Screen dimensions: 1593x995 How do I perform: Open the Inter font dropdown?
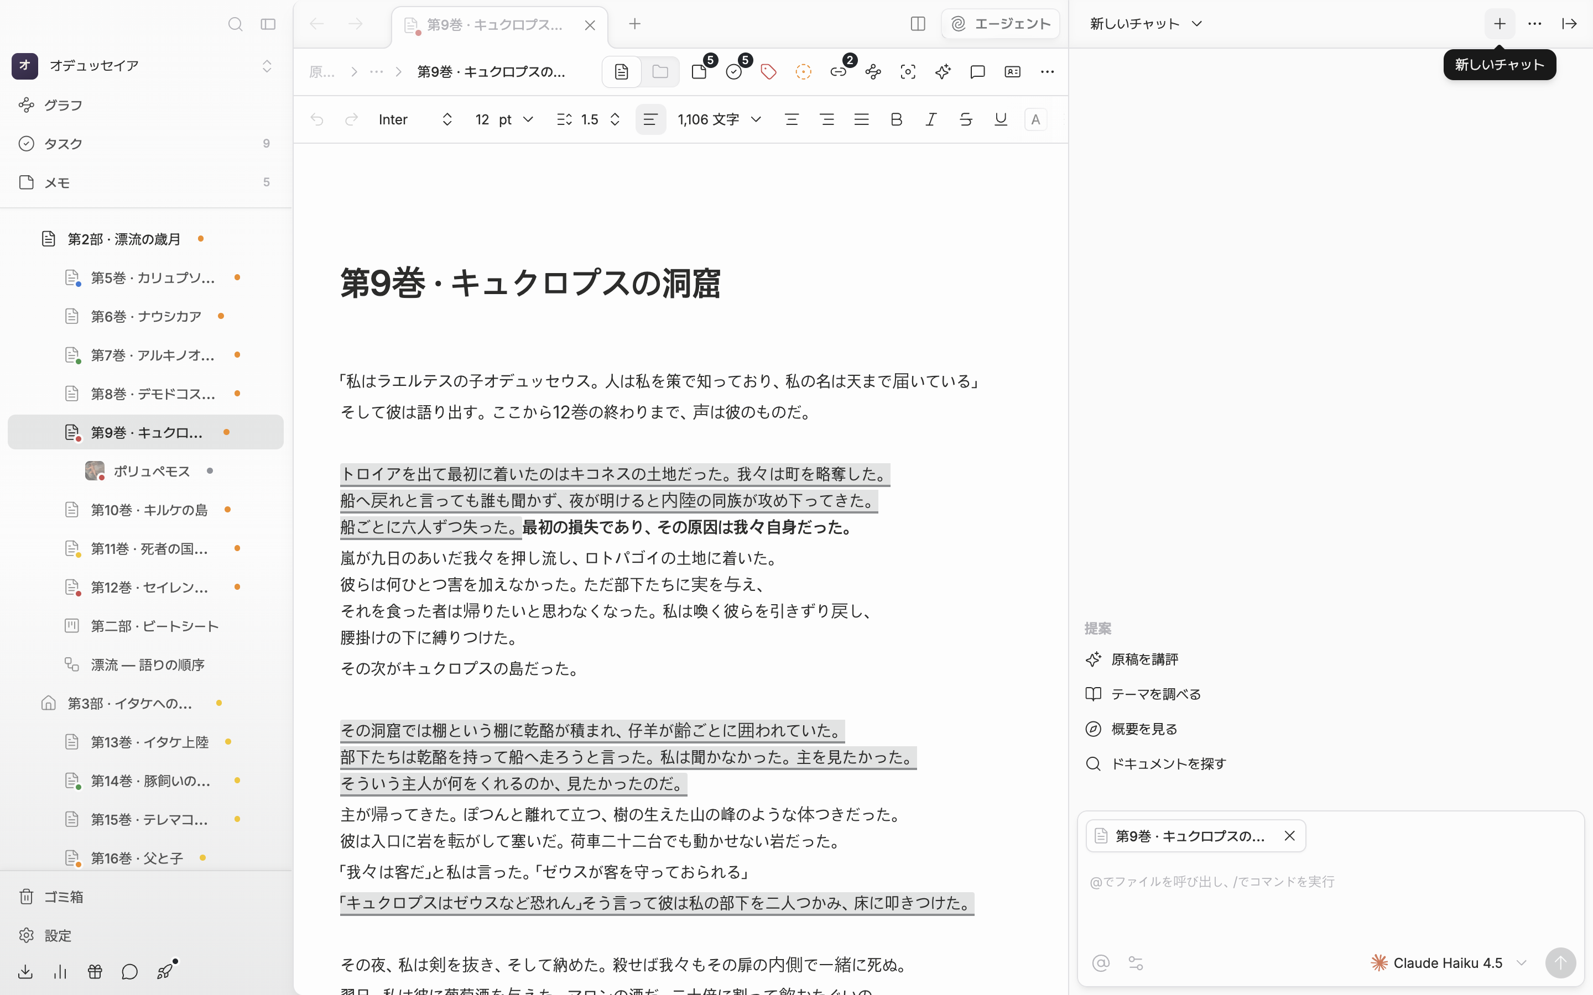click(x=415, y=120)
